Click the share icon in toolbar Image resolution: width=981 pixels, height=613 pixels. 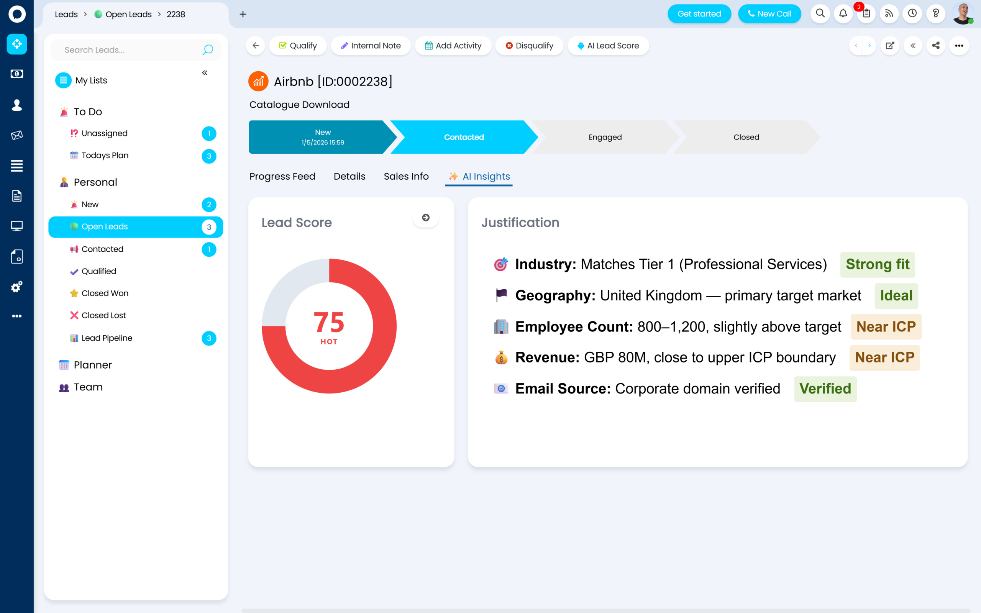pos(936,46)
